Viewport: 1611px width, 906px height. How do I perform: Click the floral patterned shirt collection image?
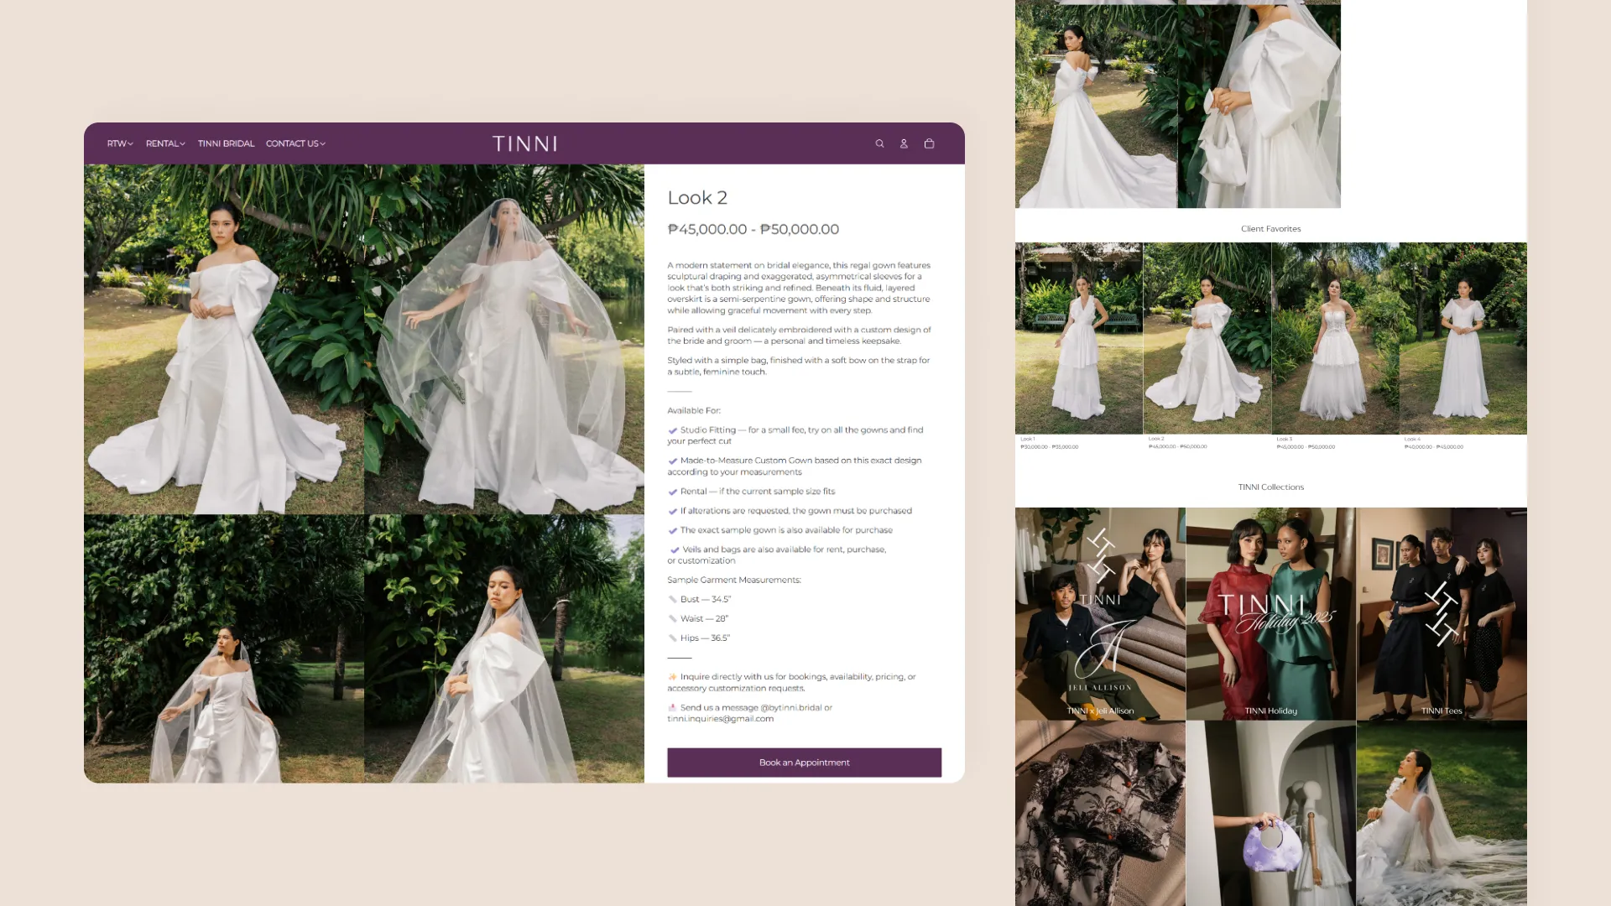1100,814
